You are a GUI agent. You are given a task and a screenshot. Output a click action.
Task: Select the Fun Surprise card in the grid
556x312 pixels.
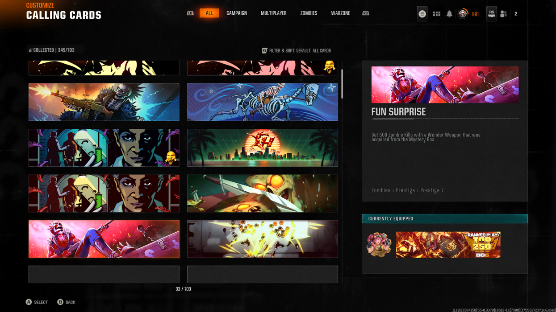pyautogui.click(x=104, y=239)
